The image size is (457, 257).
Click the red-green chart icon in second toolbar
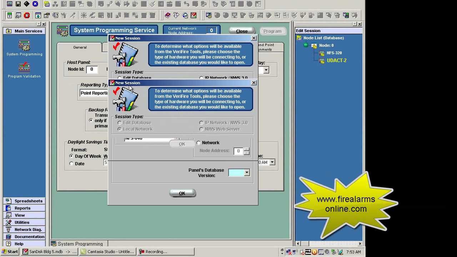point(194,15)
